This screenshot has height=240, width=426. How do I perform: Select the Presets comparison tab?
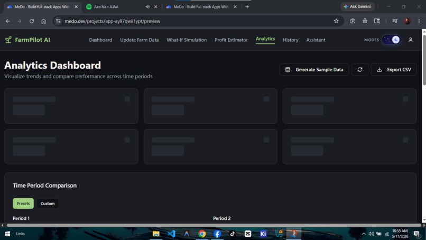(x=23, y=204)
